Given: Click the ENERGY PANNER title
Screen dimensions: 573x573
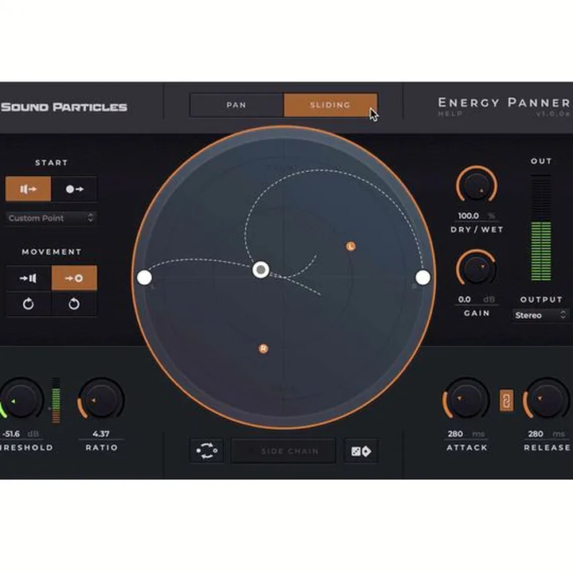Looking at the screenshot, I should point(504,103).
